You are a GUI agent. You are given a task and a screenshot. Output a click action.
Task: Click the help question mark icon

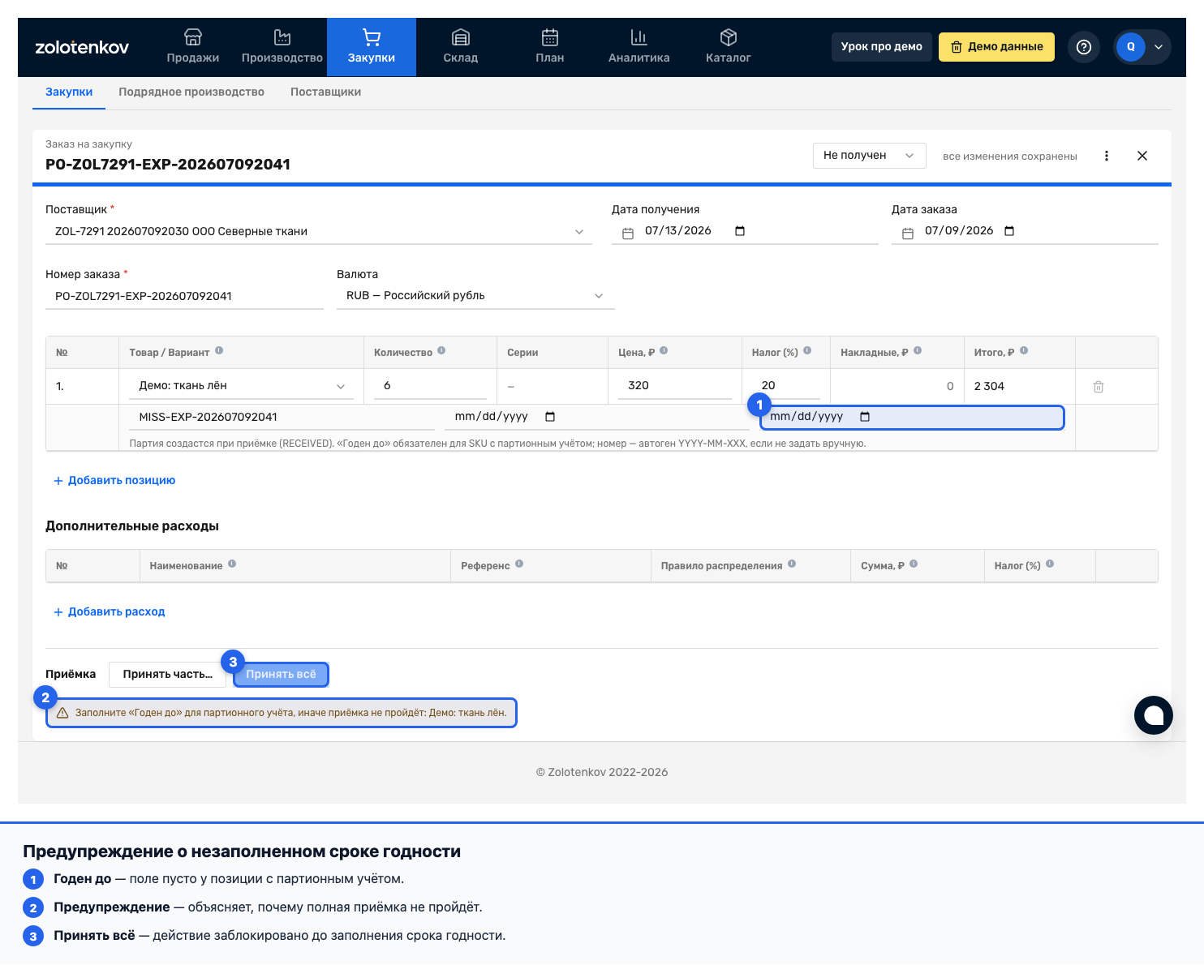point(1084,47)
